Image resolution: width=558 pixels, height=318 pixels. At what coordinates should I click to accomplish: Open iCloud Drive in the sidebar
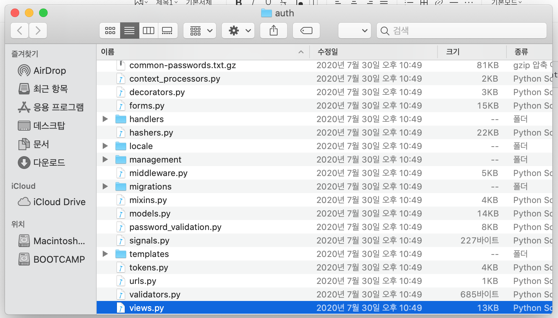(x=52, y=202)
